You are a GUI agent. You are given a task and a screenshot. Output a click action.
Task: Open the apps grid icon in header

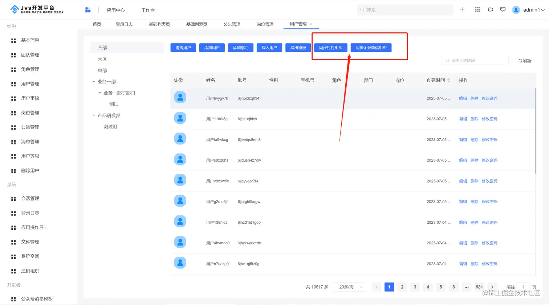pos(477,10)
